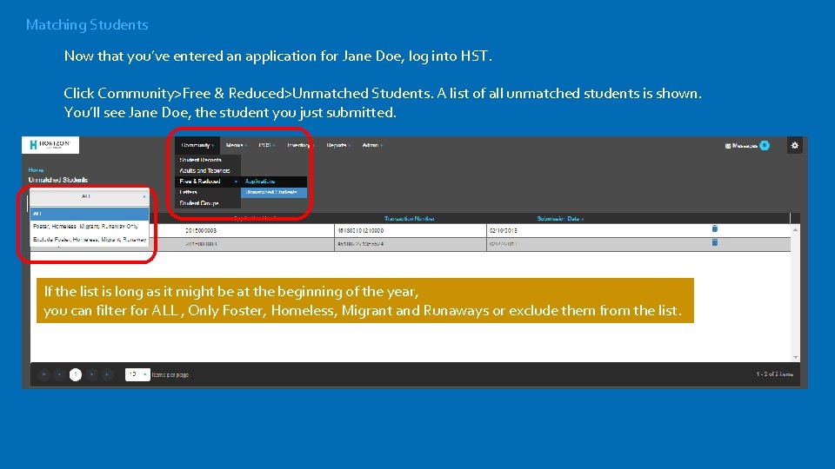Select Exclude Foster, Homeless, Migrant, Runaway
Image resolution: width=835 pixels, height=469 pixels.
[89, 240]
